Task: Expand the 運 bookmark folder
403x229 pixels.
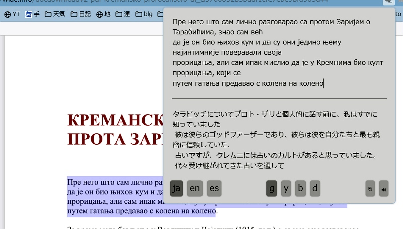Action: click(x=124, y=15)
